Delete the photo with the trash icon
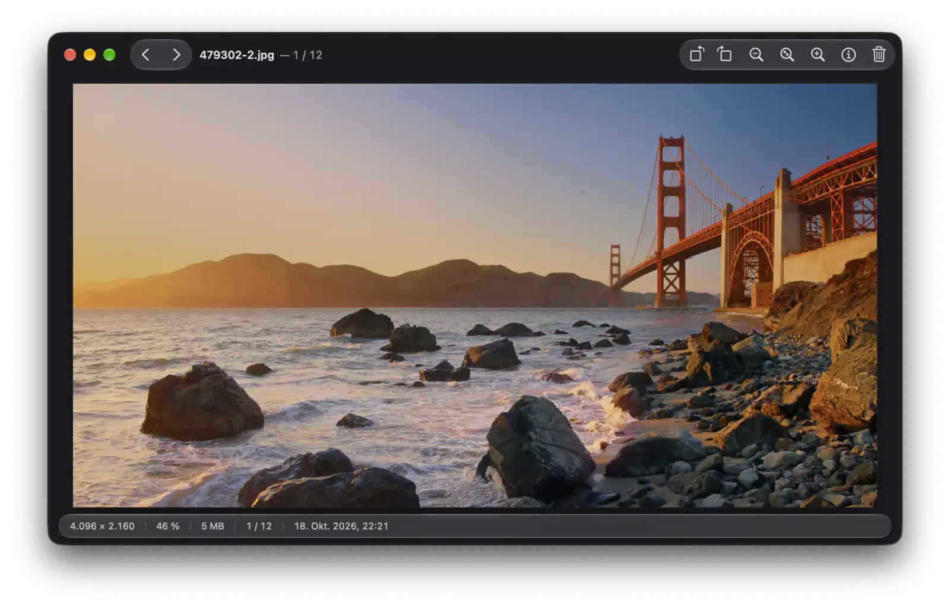950x608 pixels. pyautogui.click(x=879, y=55)
